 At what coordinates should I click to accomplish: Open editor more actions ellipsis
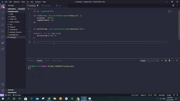tap(177, 5)
